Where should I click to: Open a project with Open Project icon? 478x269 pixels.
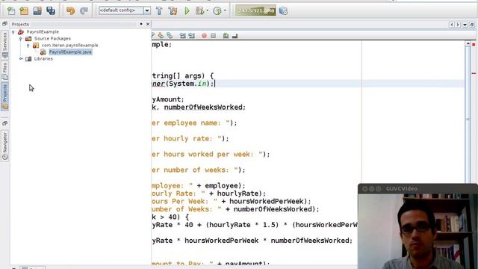point(37,11)
